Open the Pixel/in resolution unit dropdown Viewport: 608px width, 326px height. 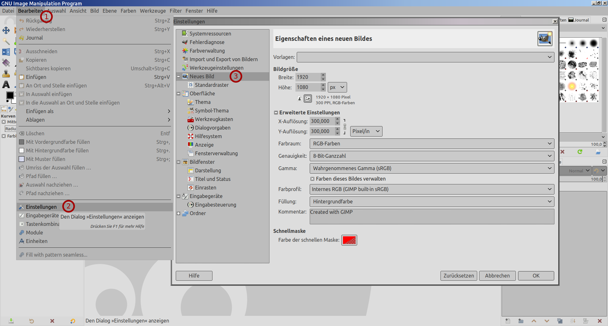click(366, 131)
